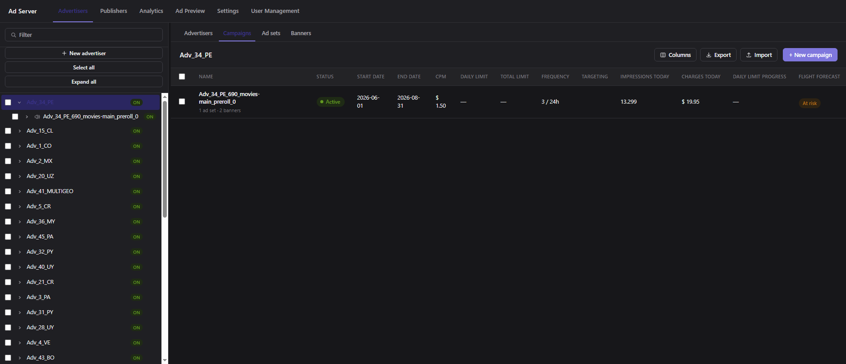This screenshot has height=364, width=846.
Task: Check the Adv_2_MX checkbox
Action: pos(8,161)
